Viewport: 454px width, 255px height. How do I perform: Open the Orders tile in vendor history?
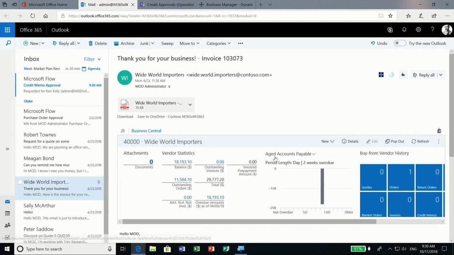(400, 177)
